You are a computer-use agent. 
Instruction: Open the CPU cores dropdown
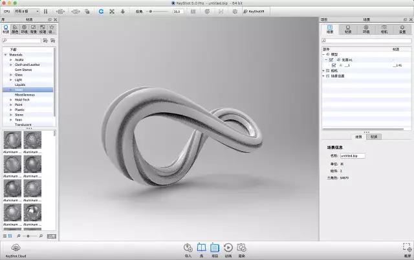click(x=27, y=12)
